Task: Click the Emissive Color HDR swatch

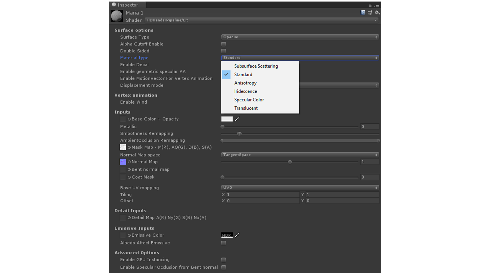Action: [227, 235]
